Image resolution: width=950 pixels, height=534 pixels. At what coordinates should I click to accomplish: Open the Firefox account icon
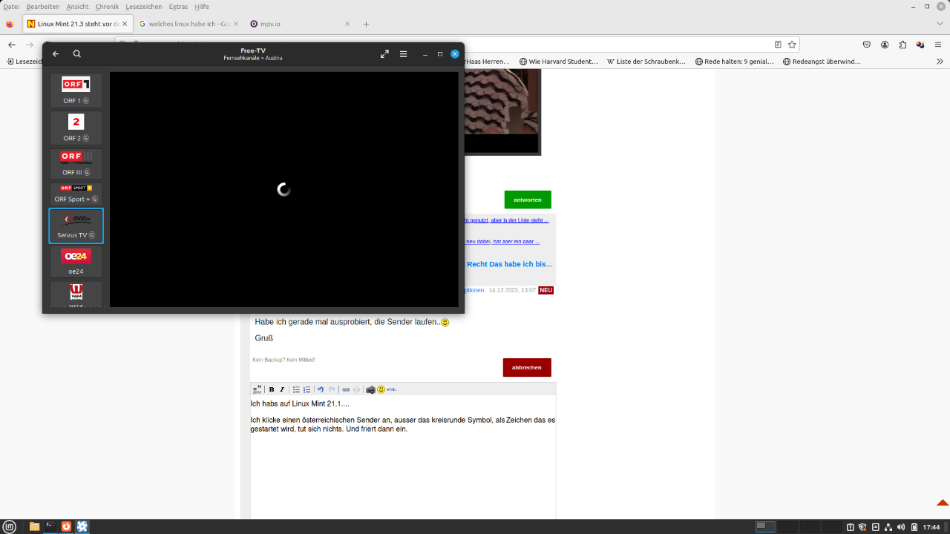[x=885, y=44]
